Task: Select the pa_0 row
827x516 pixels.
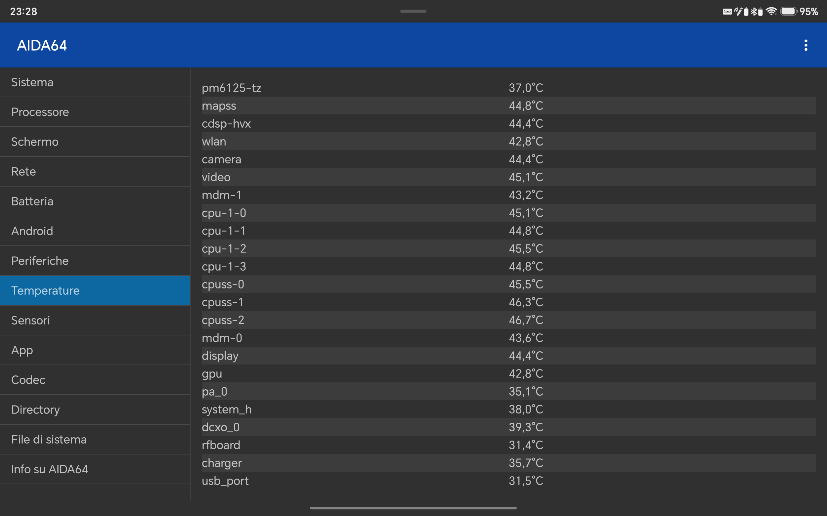Action: pyautogui.click(x=508, y=391)
